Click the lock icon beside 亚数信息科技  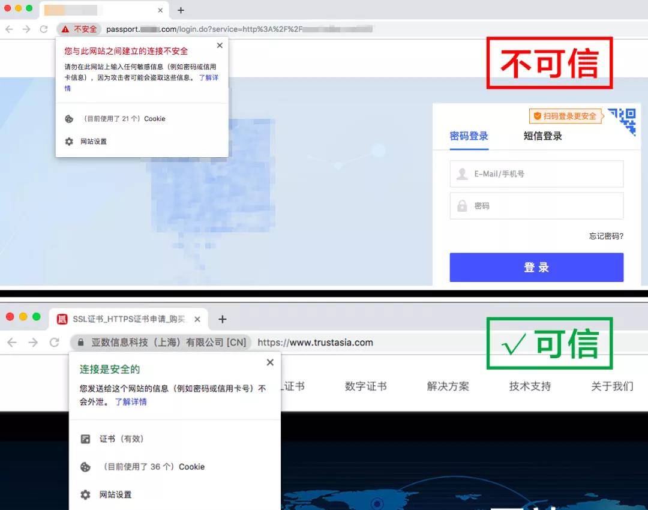(81, 342)
